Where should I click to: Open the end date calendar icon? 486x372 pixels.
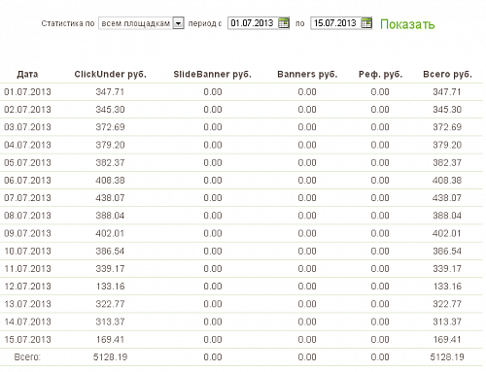366,23
